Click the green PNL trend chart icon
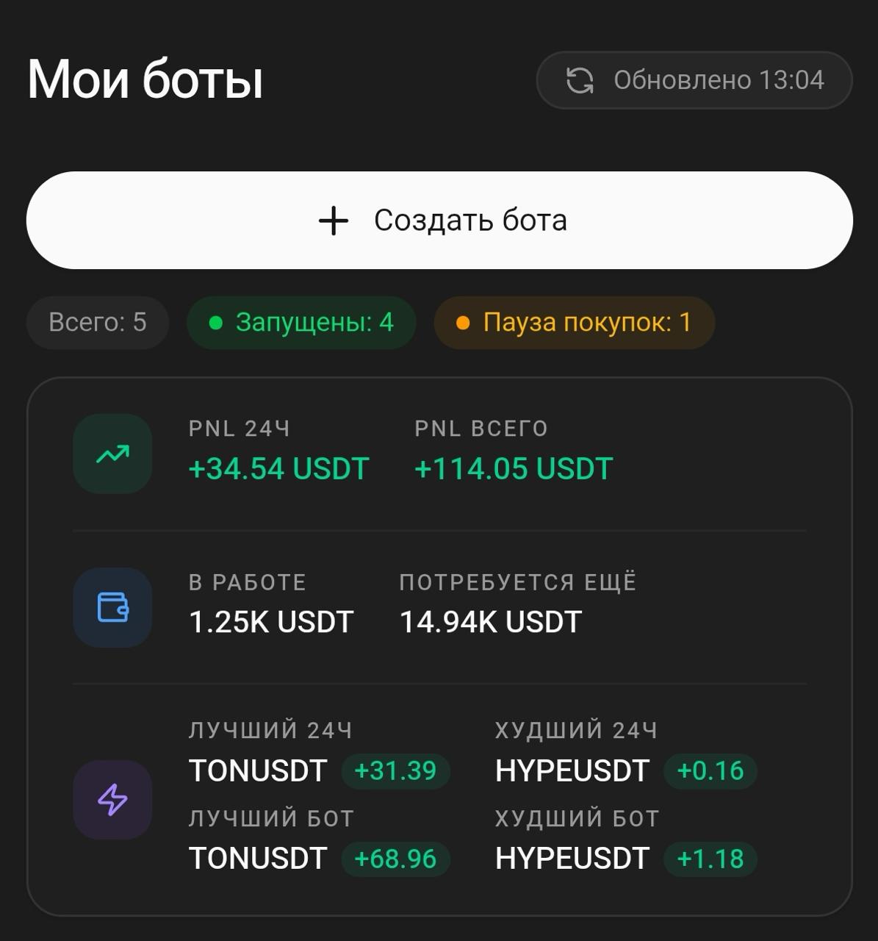This screenshot has height=941, width=878. [x=112, y=454]
